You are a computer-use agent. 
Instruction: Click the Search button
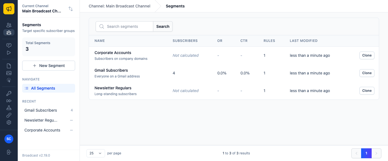tap(163, 26)
